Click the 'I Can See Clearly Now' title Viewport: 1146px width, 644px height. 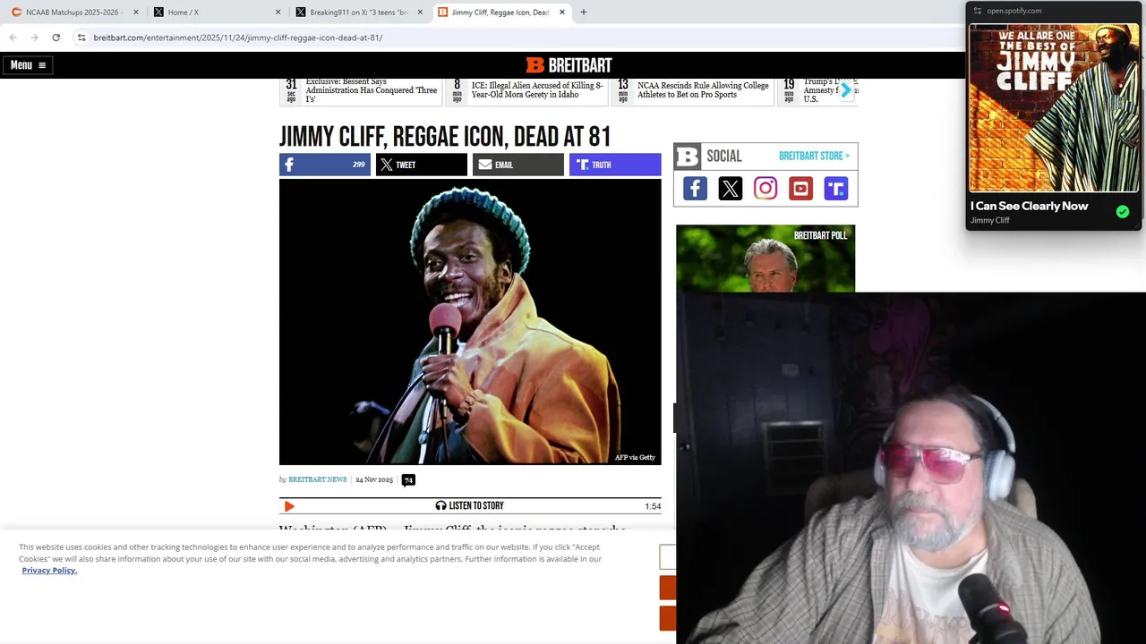point(1029,206)
